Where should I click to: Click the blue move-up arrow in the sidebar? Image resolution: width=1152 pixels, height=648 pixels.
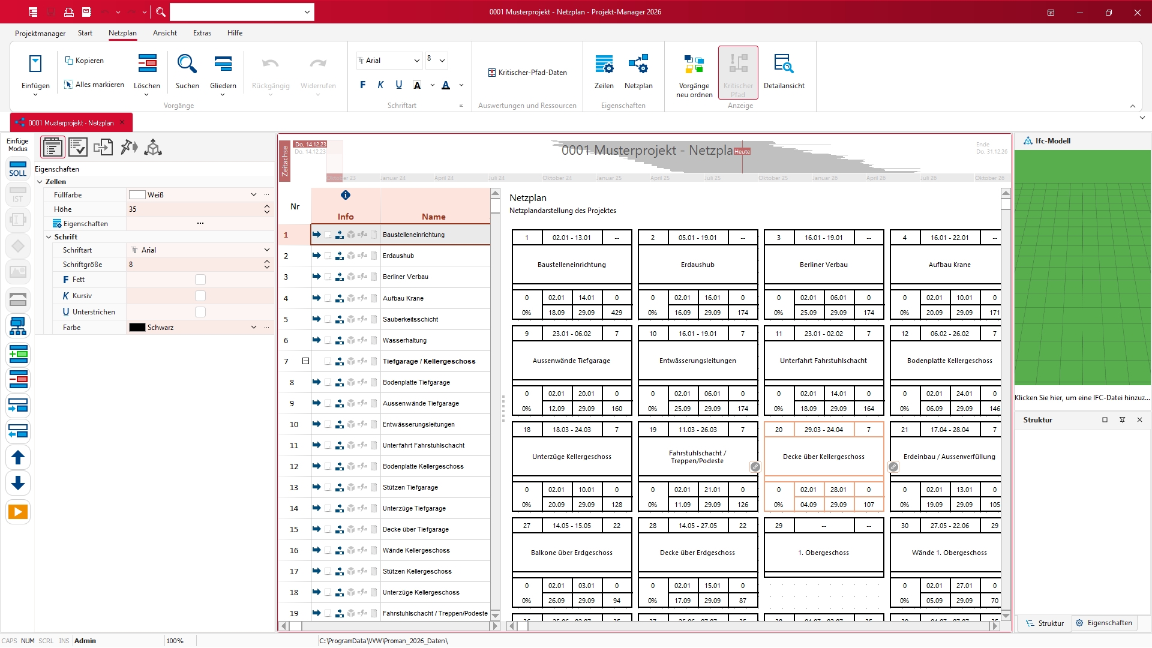(x=18, y=458)
